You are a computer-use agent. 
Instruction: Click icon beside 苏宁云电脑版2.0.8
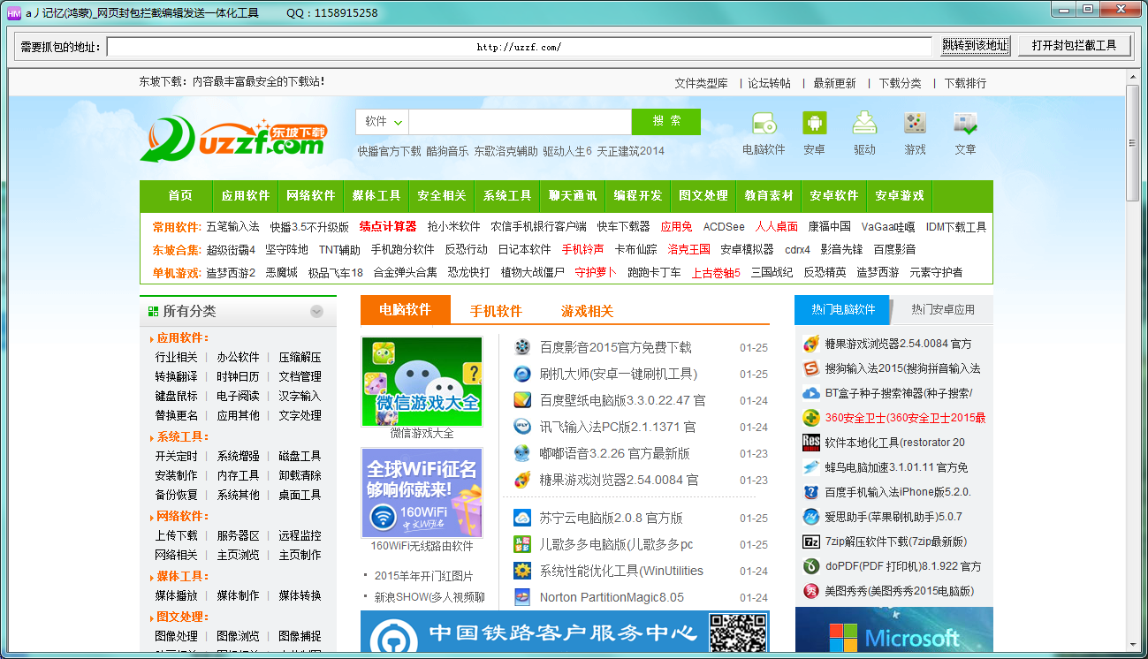(x=522, y=518)
